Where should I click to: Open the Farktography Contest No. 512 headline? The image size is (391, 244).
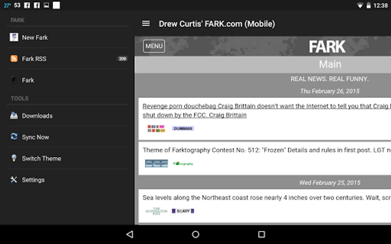click(267, 150)
